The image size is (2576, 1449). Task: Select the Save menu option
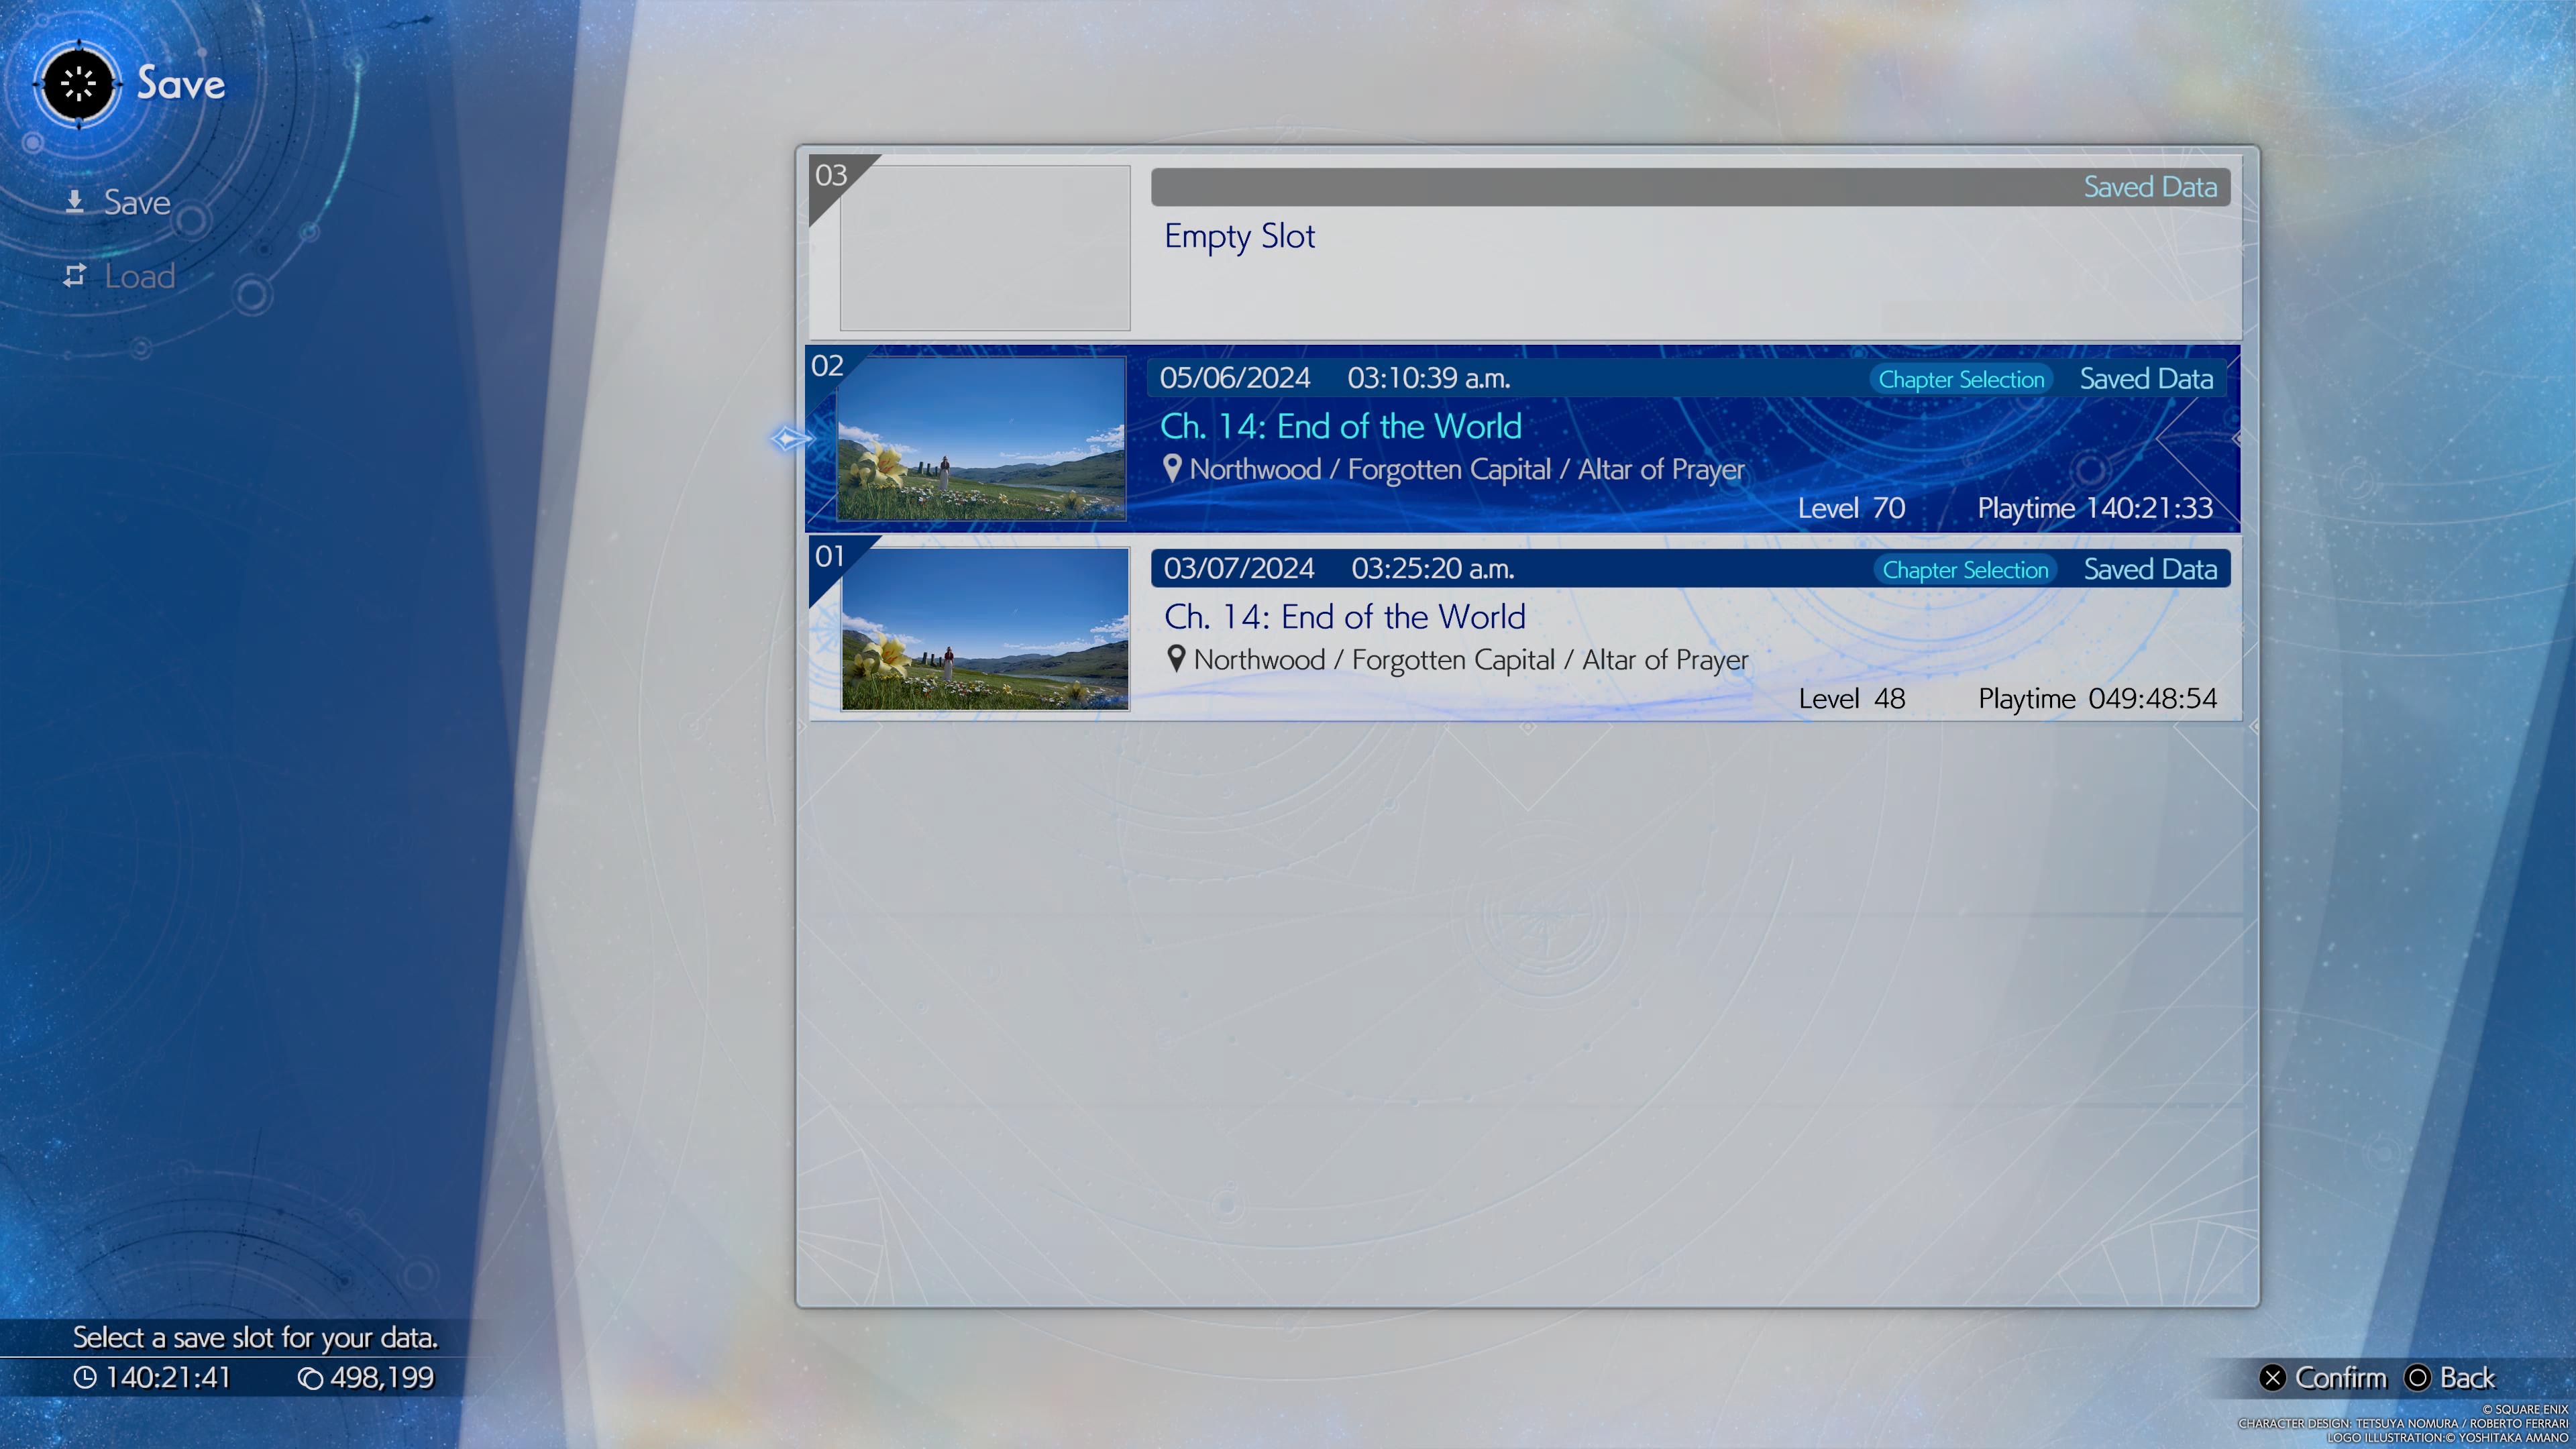point(137,203)
